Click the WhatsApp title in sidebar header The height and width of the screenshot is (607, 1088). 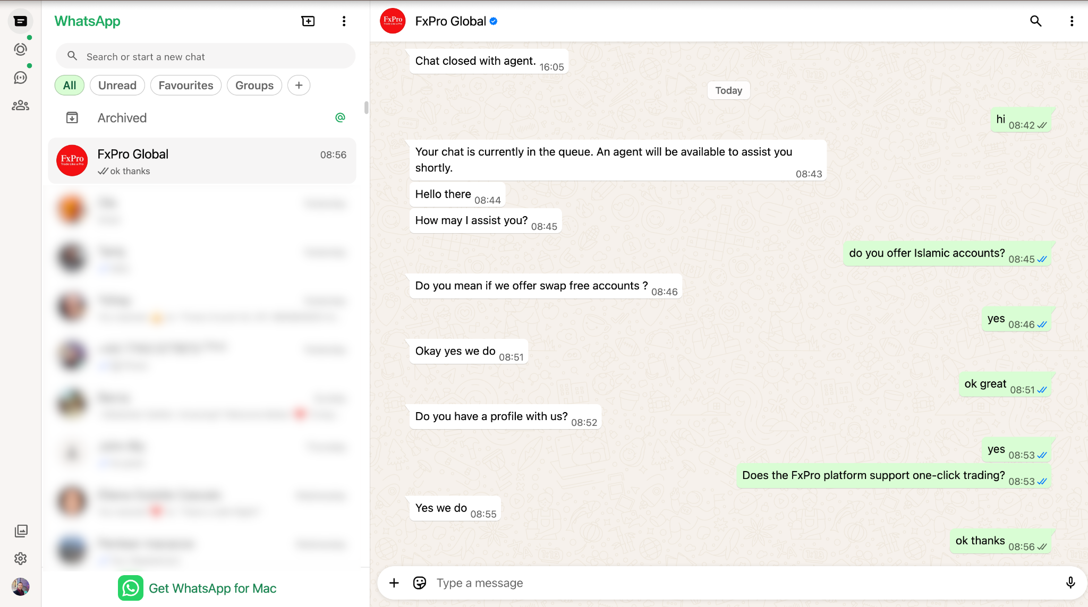87,21
